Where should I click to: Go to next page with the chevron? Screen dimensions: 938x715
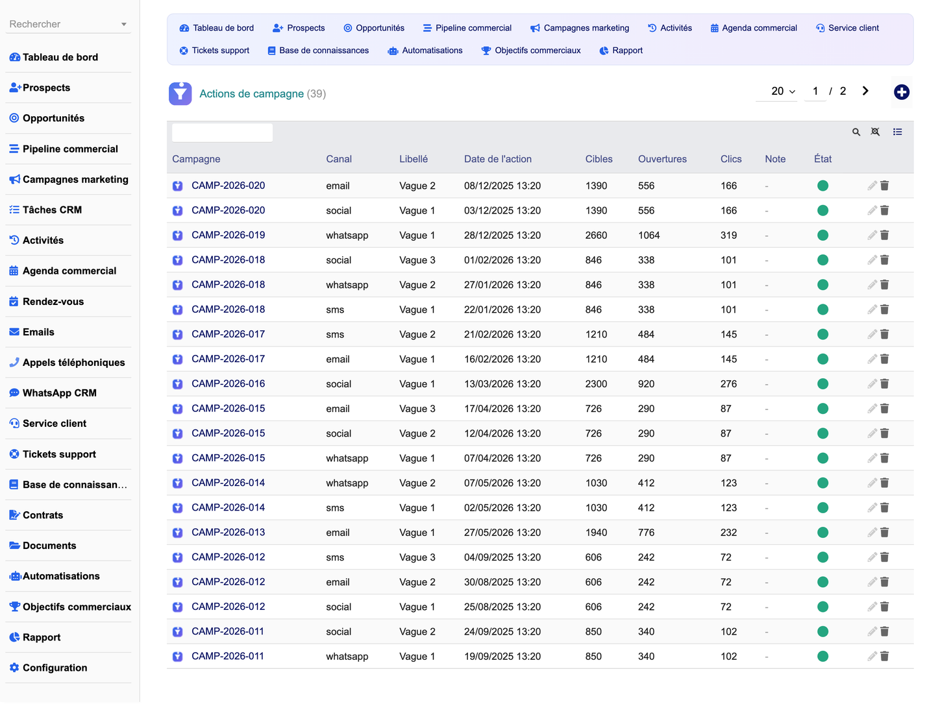(865, 91)
